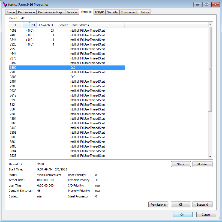Open thread Permissions
Viewport: 222px width, 222px height.
tap(158, 205)
